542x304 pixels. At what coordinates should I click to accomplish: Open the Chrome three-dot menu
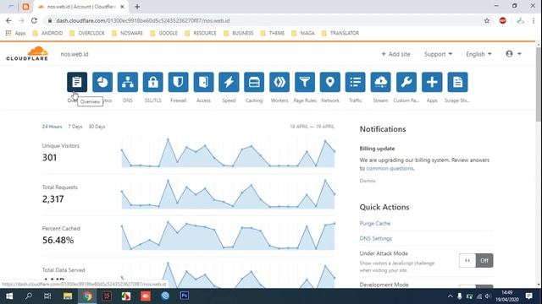pos(534,20)
